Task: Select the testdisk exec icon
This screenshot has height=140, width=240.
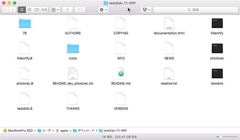Action: [x=217, y=74]
